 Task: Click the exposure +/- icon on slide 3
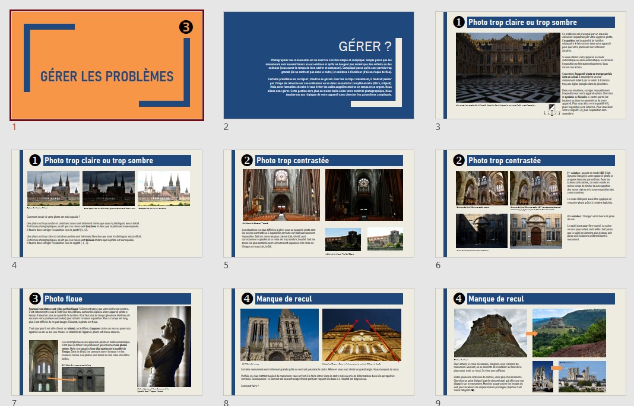click(551, 107)
